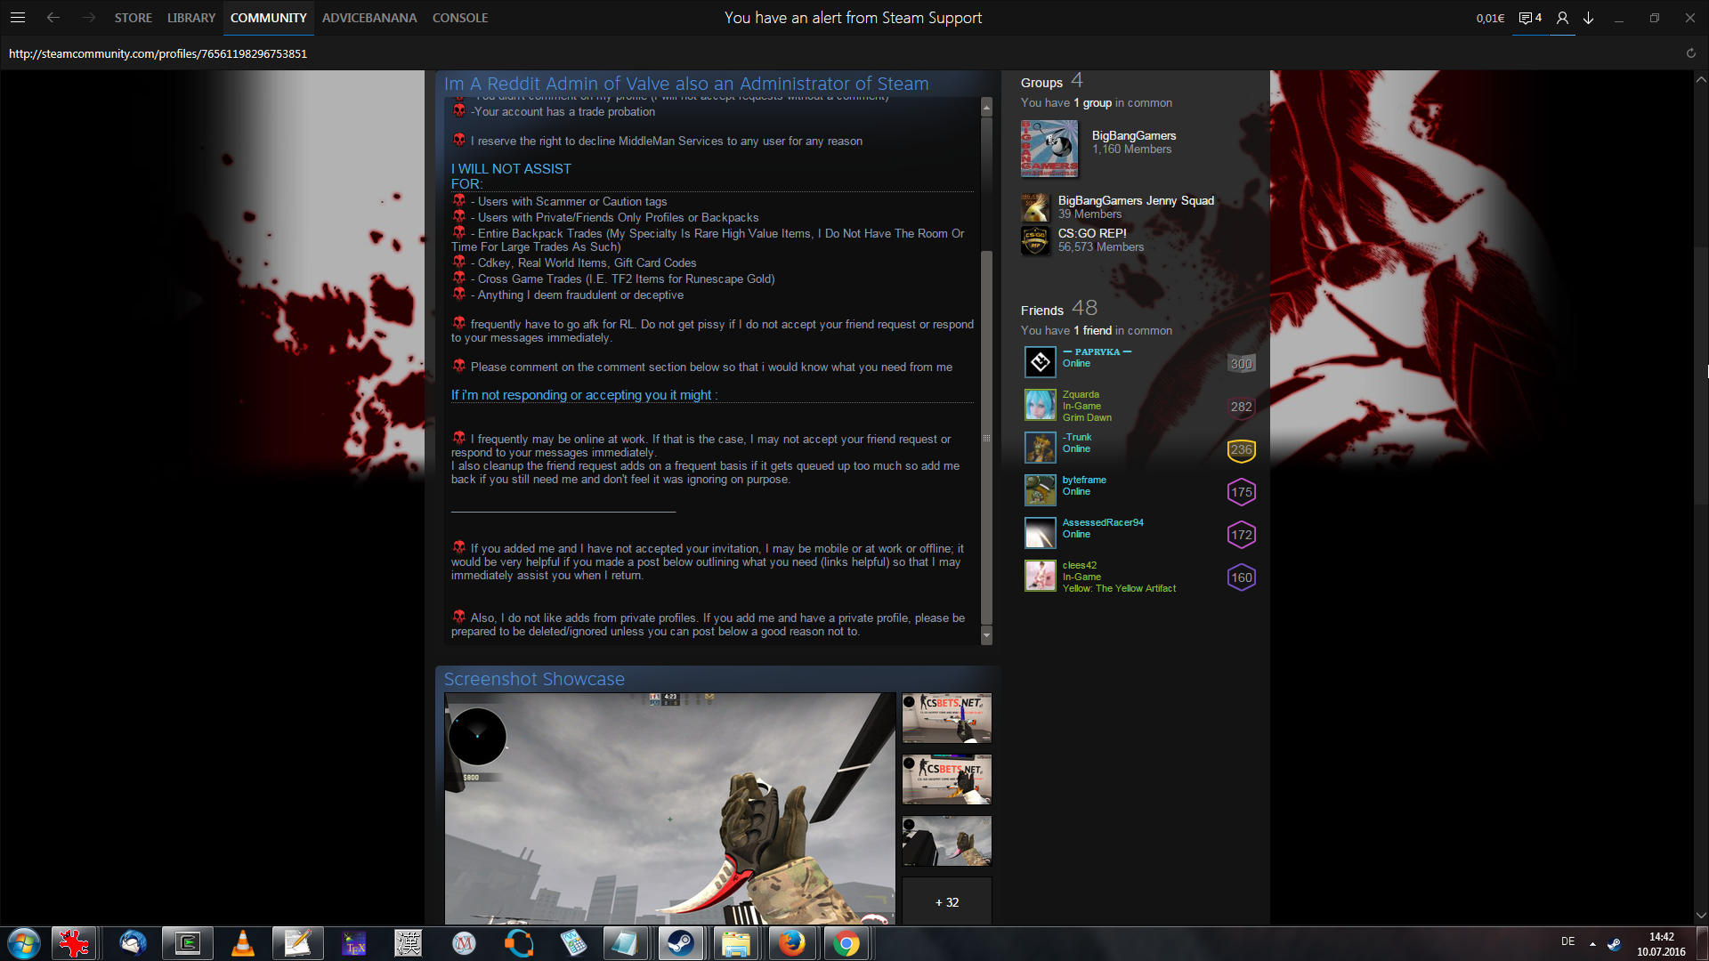The height and width of the screenshot is (961, 1709).
Task: Open Firefox from the taskbar
Action: point(791,943)
